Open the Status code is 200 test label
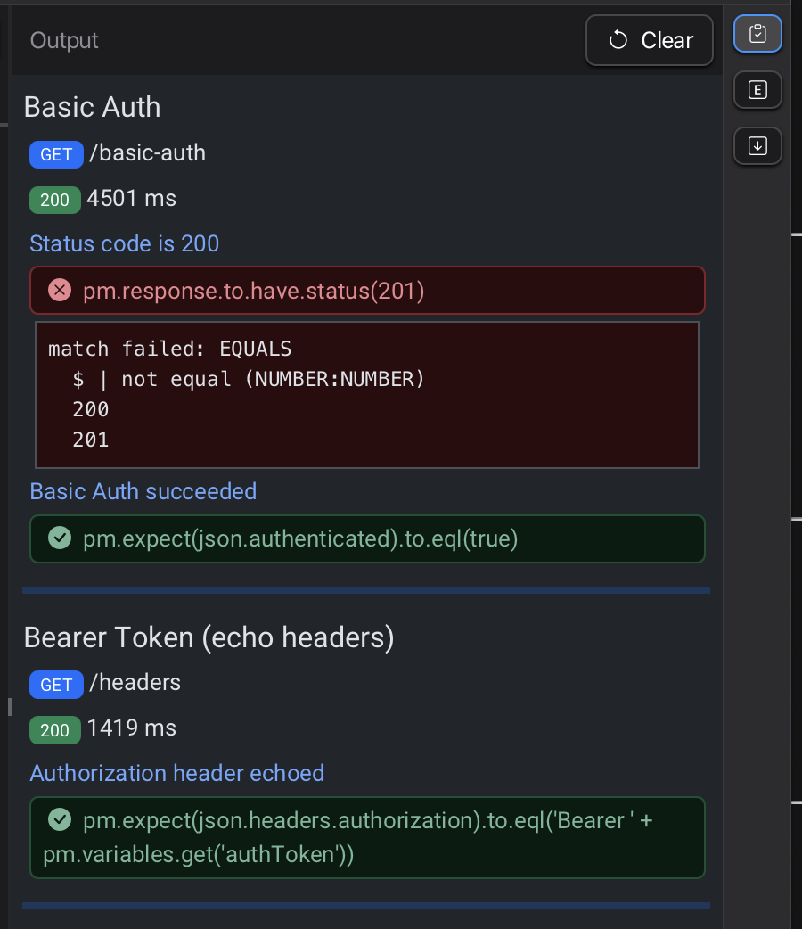The image size is (802, 929). pos(124,243)
